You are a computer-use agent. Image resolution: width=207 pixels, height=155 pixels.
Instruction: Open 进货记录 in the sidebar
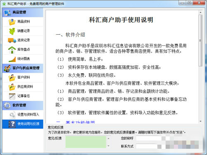click(23, 41)
